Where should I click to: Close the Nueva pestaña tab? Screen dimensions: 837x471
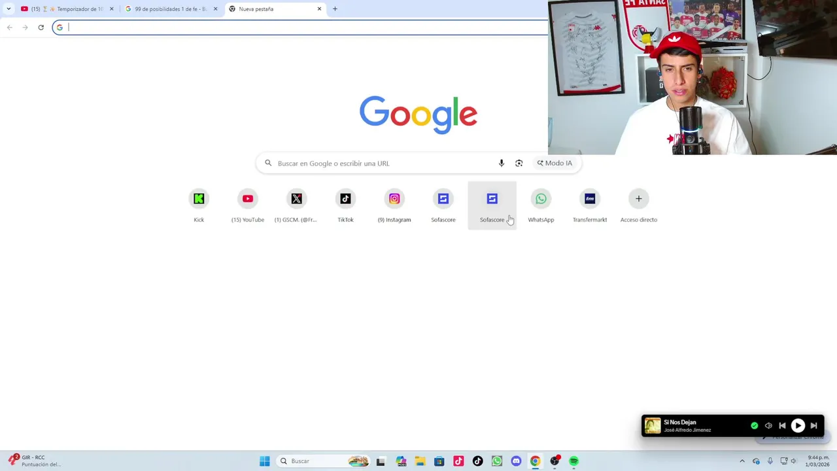[319, 9]
